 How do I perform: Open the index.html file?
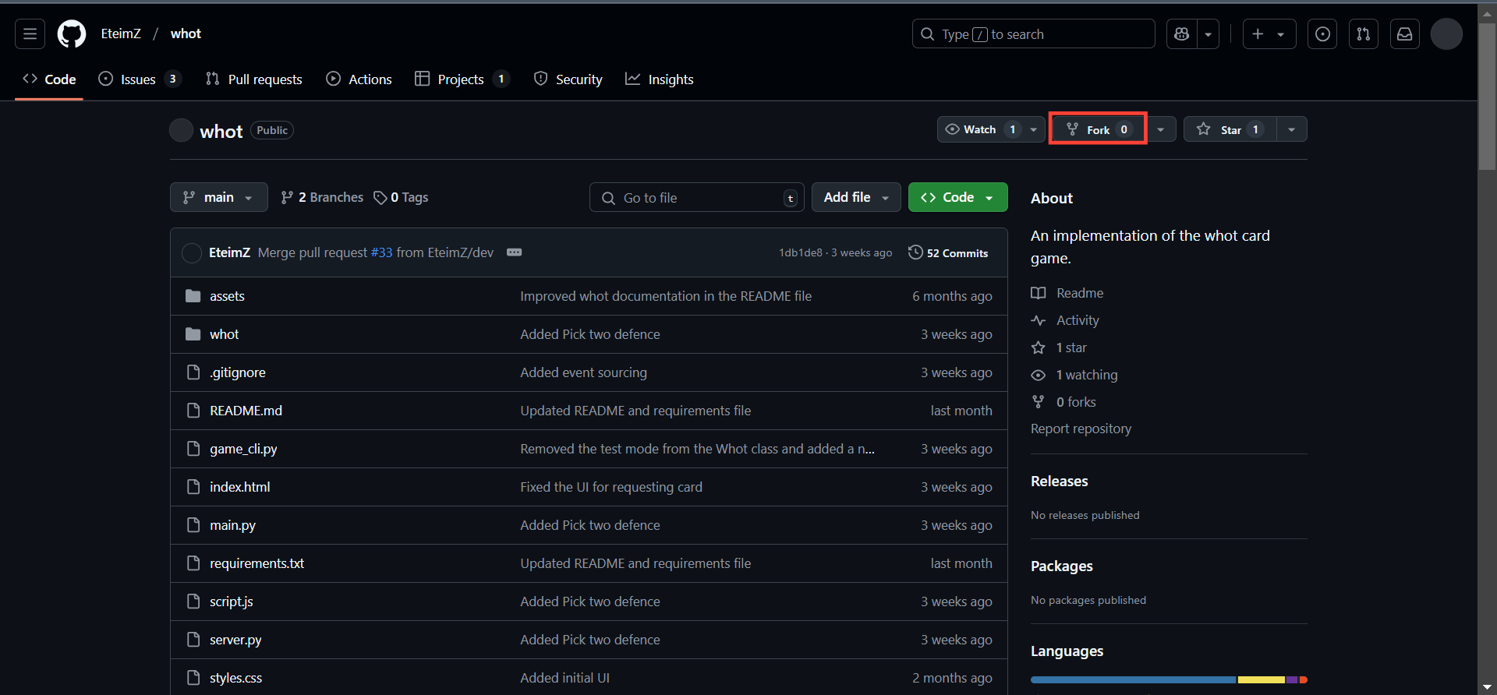pyautogui.click(x=239, y=487)
